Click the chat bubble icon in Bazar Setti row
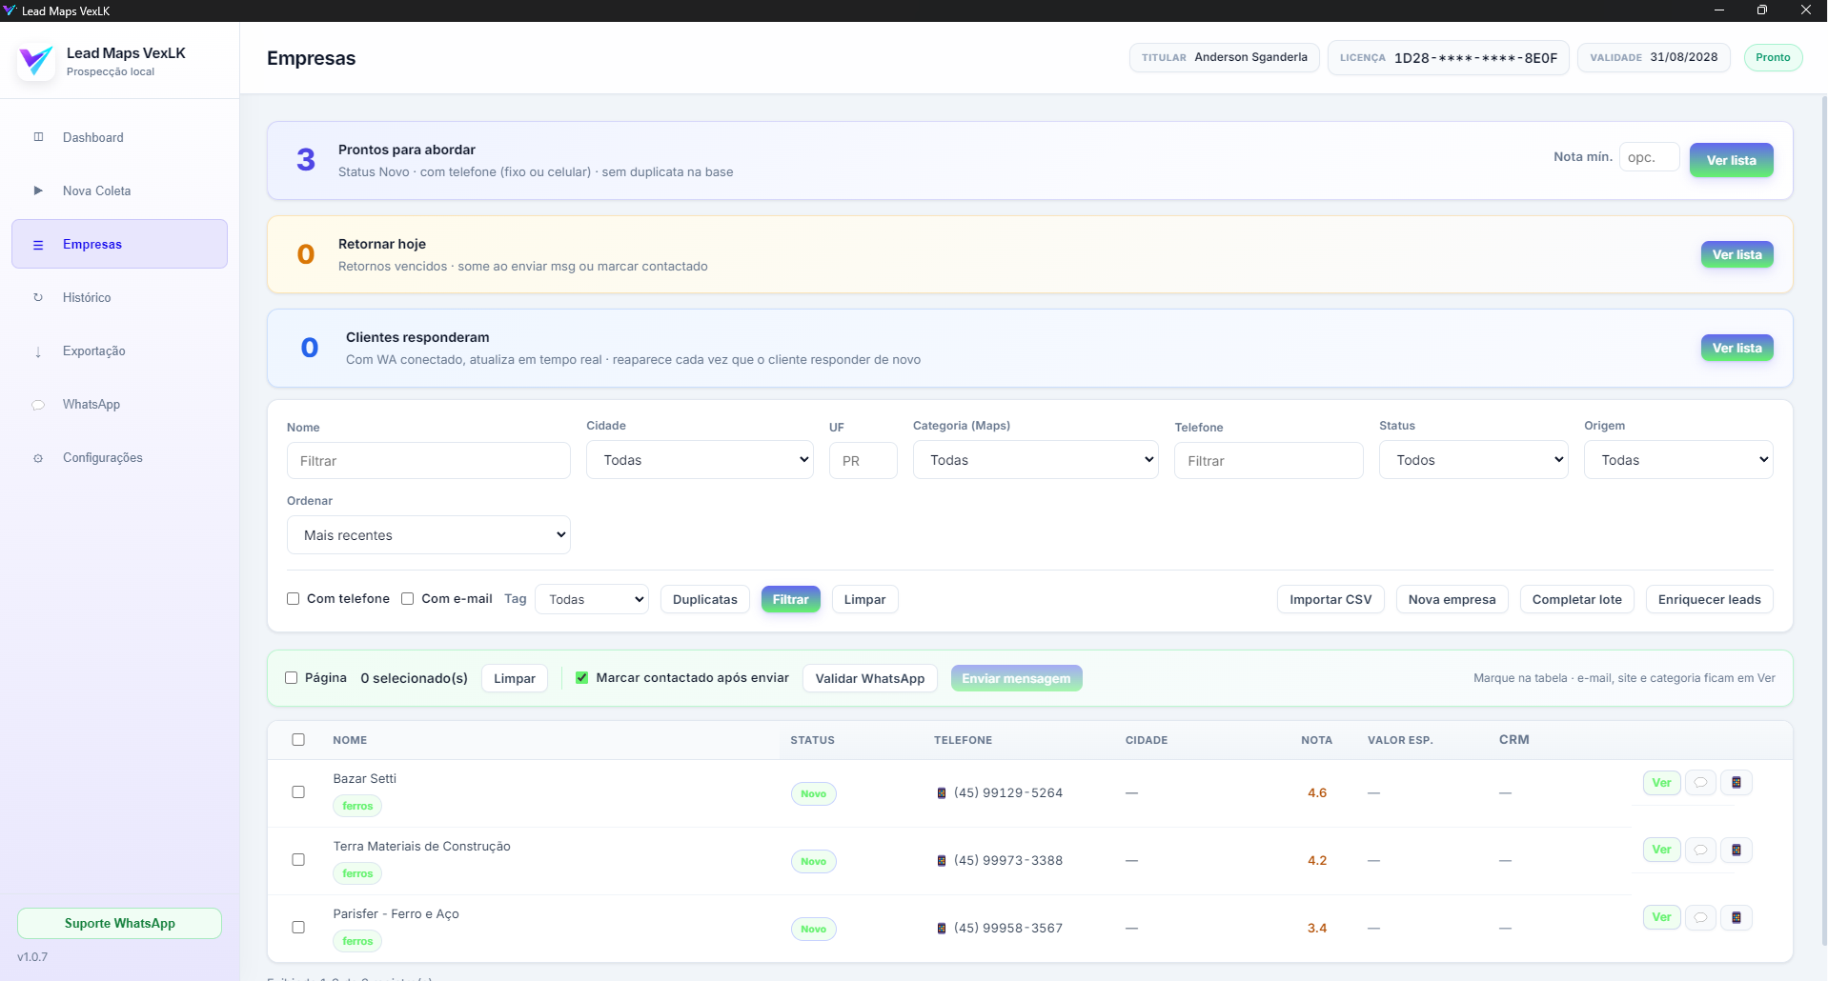This screenshot has height=981, width=1828. point(1700,783)
